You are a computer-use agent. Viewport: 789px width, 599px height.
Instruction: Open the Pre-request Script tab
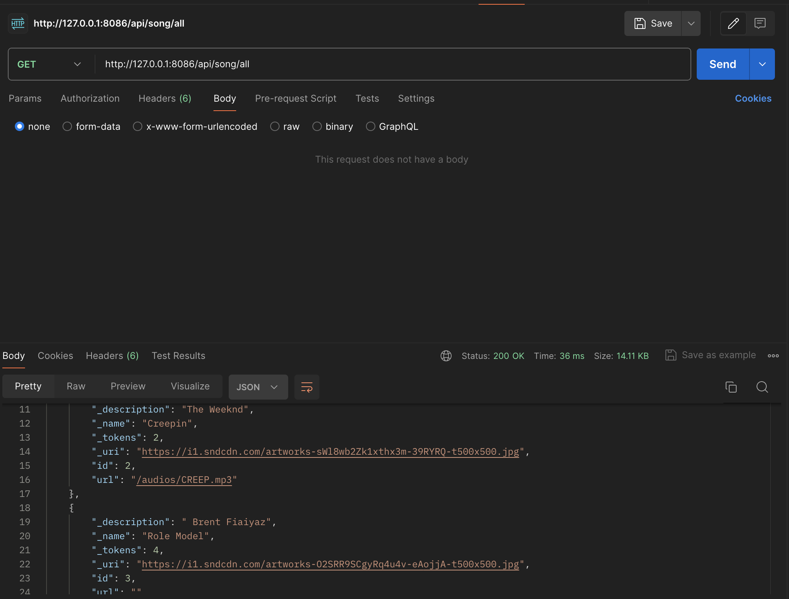point(296,99)
